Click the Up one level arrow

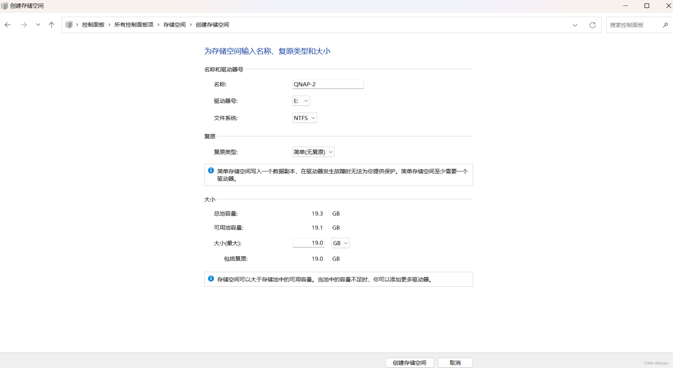(x=51, y=25)
